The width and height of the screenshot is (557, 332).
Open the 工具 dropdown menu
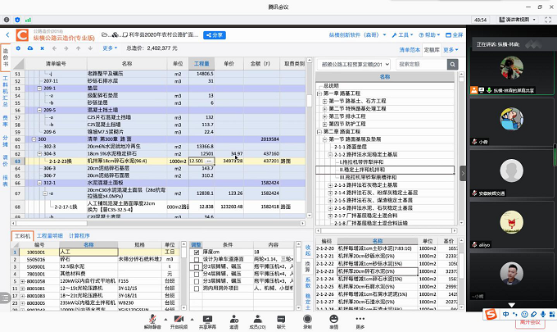pyautogui.click(x=402, y=34)
